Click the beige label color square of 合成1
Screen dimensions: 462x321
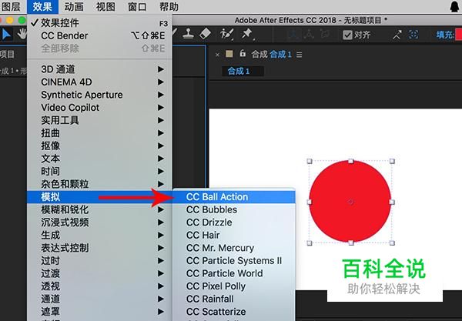pos(229,54)
